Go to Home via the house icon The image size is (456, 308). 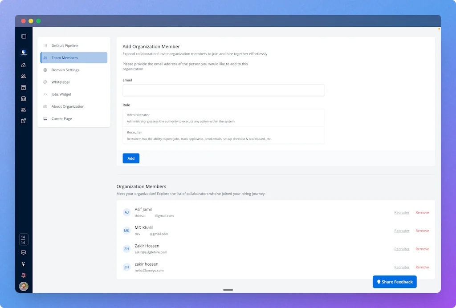pos(24,65)
